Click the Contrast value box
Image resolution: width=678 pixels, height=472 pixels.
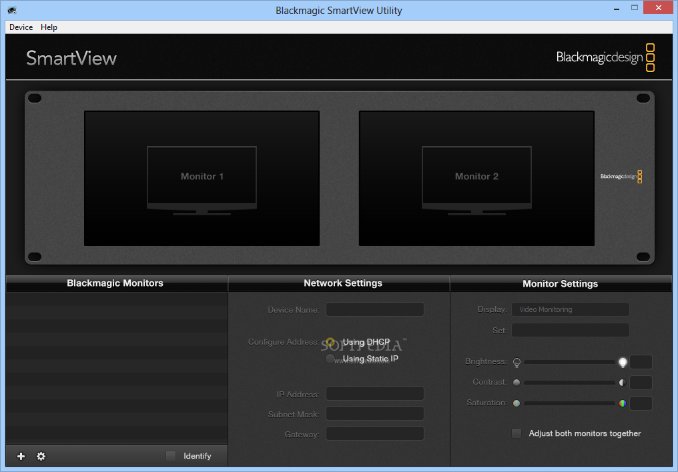tap(641, 383)
